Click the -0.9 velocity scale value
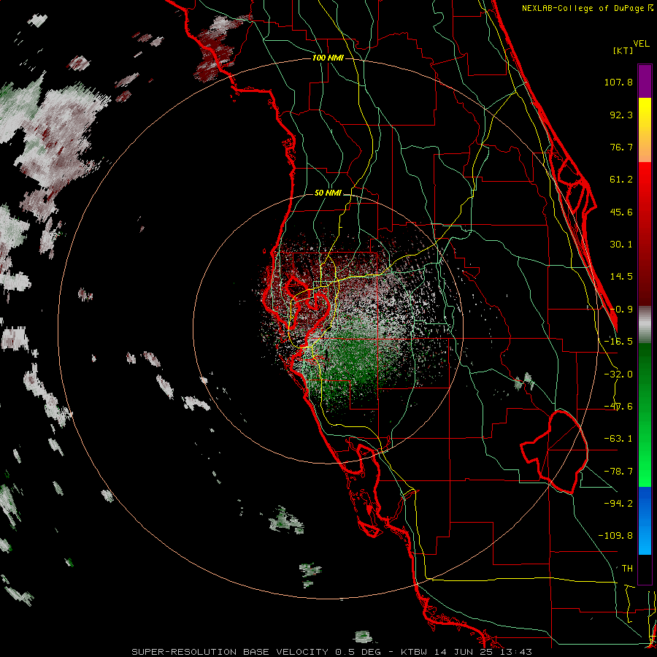Viewport: 657px width, 657px height. 621,310
